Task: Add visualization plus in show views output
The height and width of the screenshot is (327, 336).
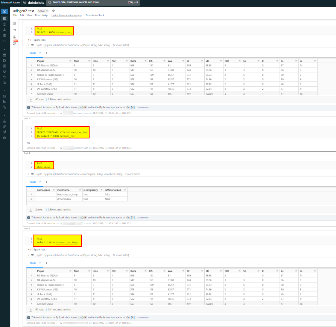Action: tap(46, 182)
